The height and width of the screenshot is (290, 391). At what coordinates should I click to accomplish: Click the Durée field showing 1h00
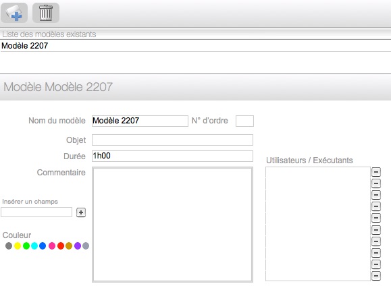pyautogui.click(x=172, y=156)
